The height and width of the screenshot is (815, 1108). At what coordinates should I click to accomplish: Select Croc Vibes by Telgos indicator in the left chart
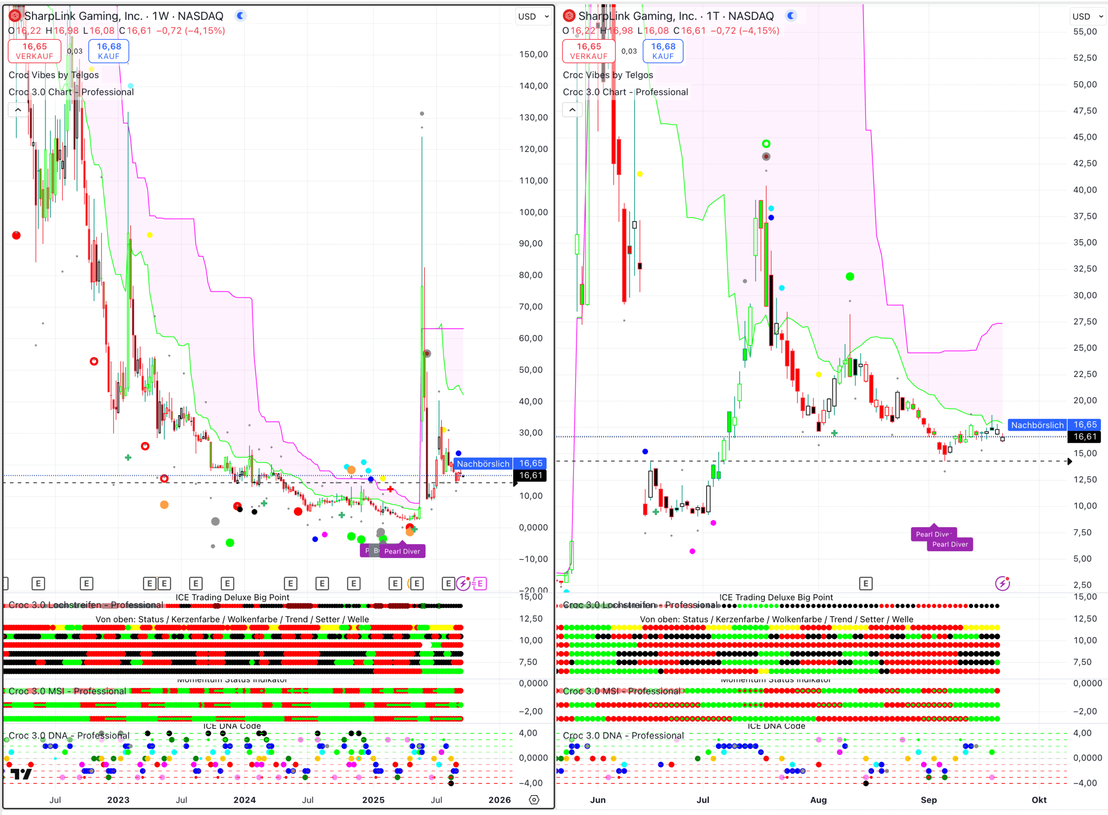tap(53, 75)
